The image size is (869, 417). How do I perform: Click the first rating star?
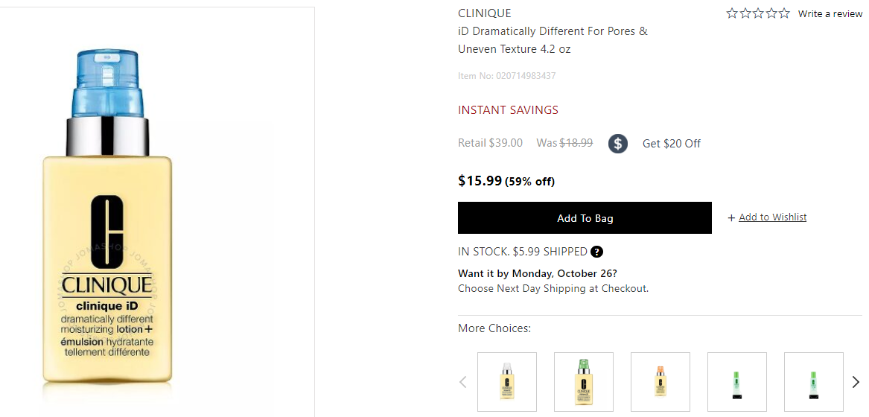732,13
